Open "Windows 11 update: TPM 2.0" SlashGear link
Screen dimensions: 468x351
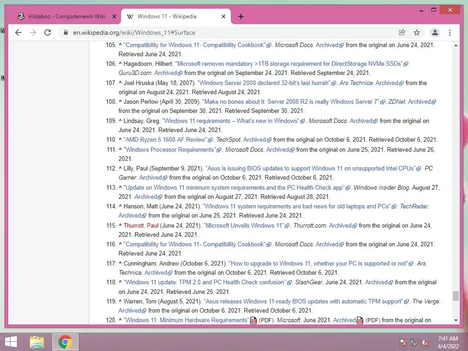[x=205, y=282]
